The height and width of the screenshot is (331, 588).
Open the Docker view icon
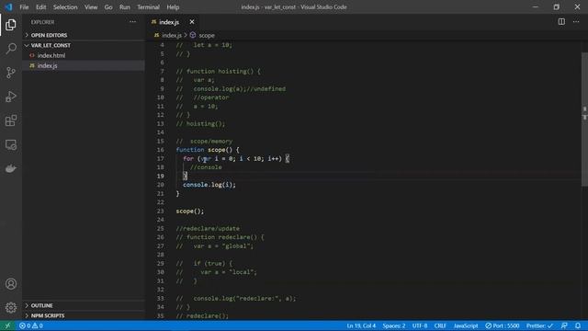click(11, 168)
